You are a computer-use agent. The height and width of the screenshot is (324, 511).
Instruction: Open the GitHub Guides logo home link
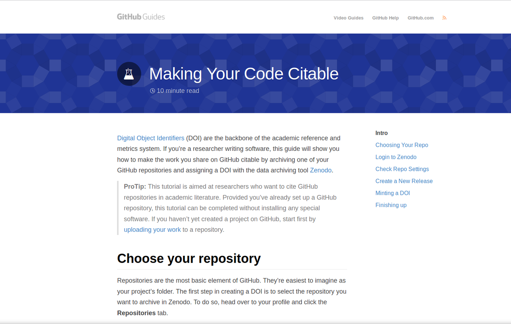click(x=141, y=17)
